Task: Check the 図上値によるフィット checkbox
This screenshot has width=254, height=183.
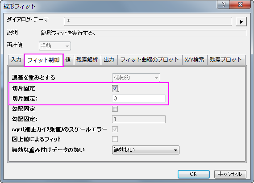Action: point(115,139)
